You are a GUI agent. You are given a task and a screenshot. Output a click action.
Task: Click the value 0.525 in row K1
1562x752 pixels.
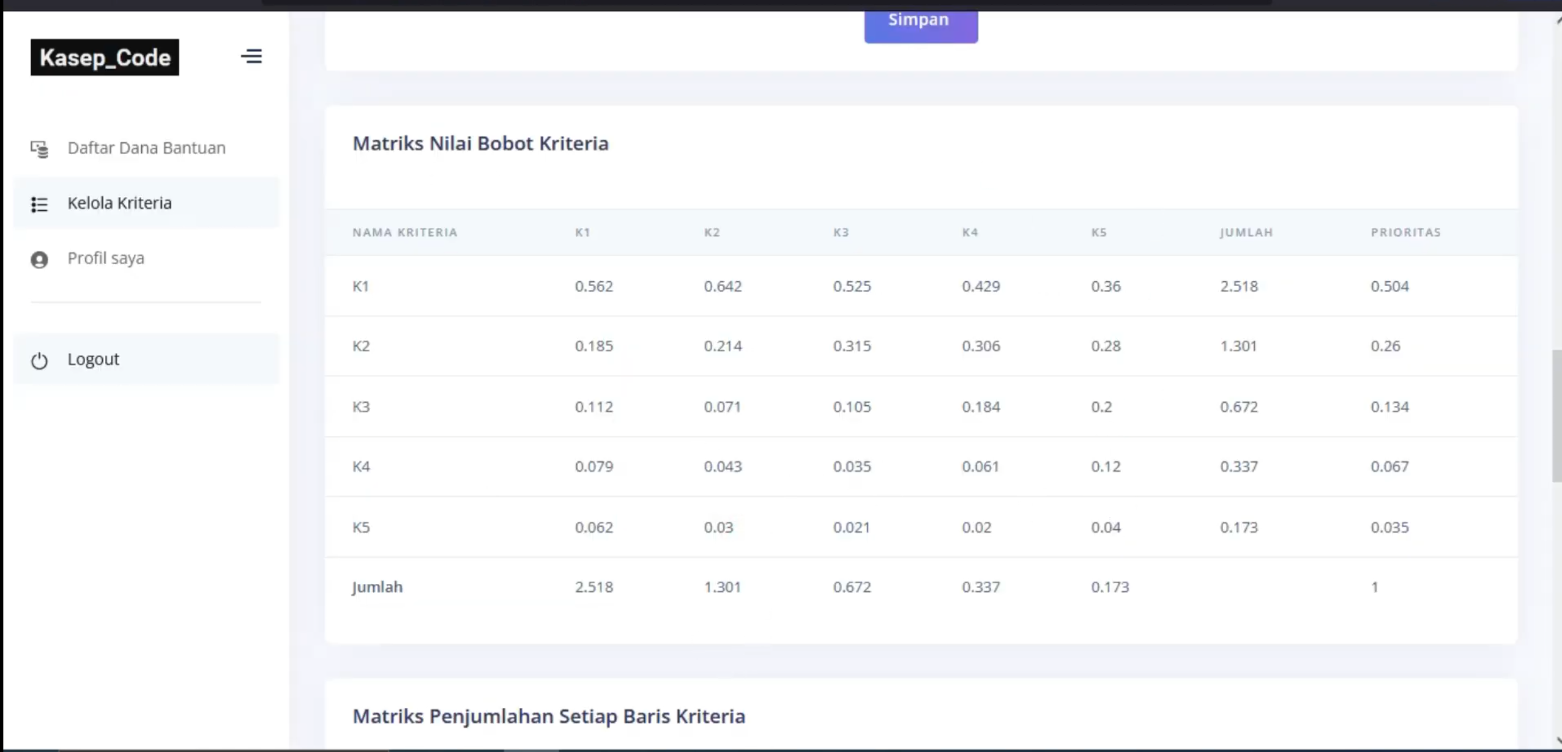(852, 286)
